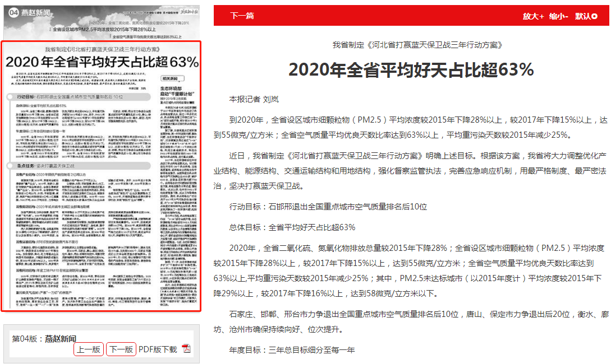Click the 第04版：燕赵新闻 page label
Viewport: 611px width, 364px height.
coord(44,339)
